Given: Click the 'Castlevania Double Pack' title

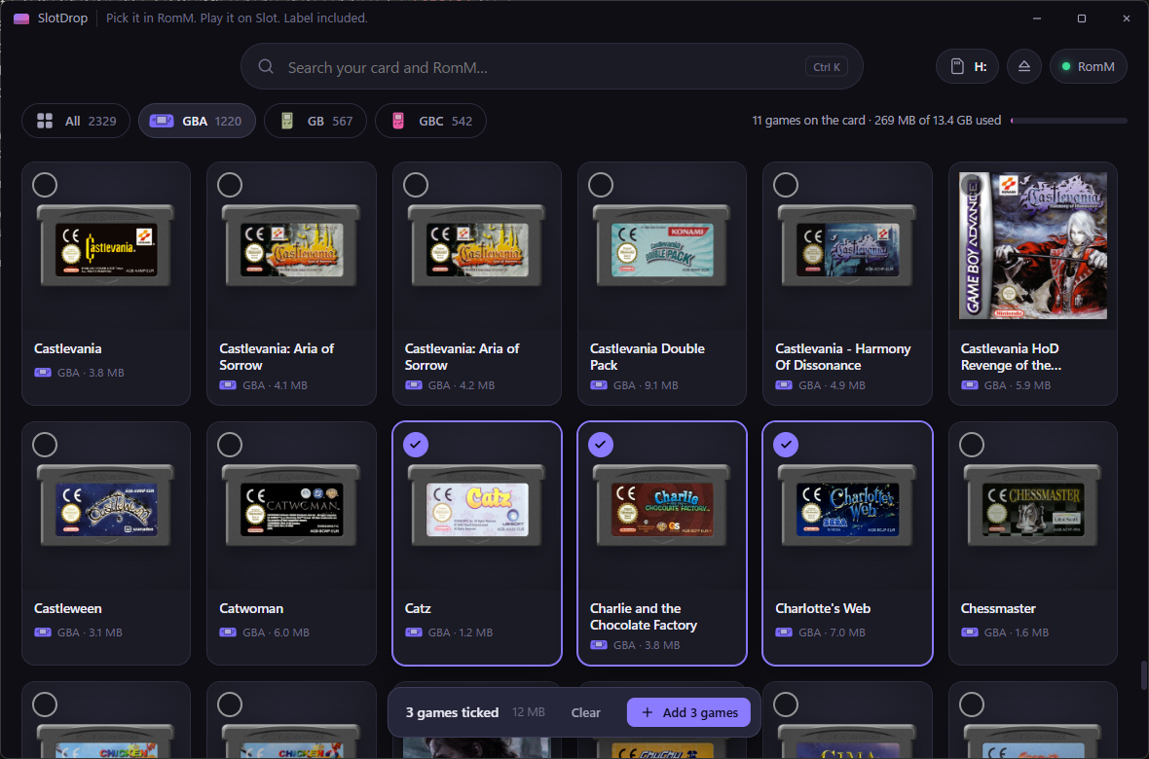Looking at the screenshot, I should (x=648, y=357).
